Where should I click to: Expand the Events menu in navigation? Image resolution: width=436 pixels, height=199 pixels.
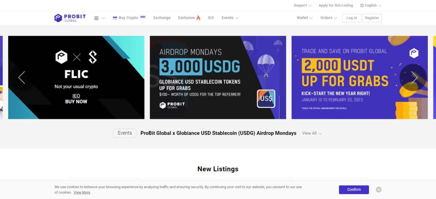click(x=230, y=18)
